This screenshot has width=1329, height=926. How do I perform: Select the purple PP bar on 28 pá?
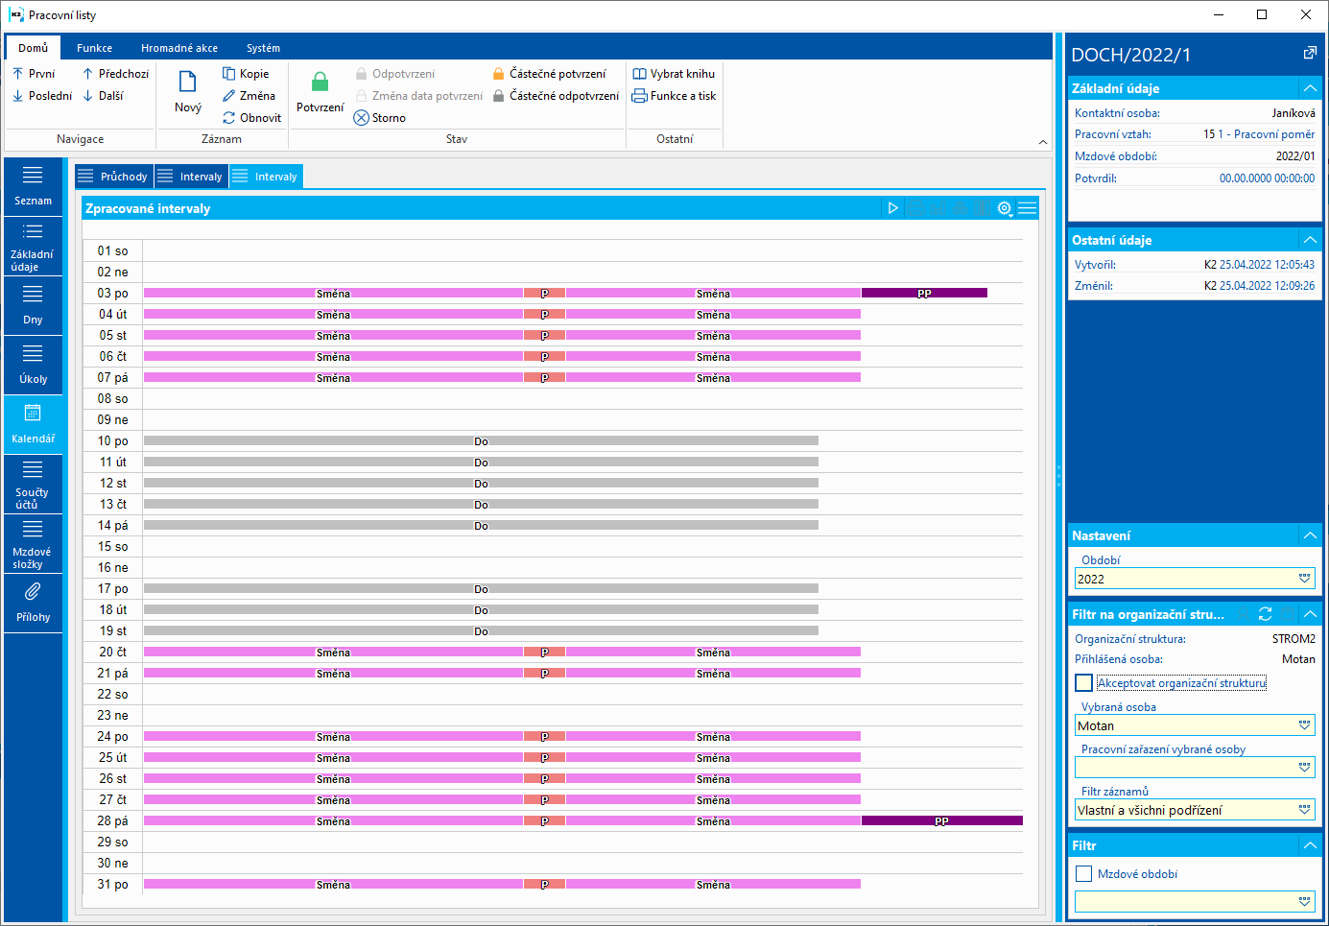click(941, 820)
